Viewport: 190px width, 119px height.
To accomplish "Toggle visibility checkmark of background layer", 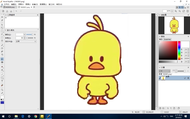I will 185,78.
